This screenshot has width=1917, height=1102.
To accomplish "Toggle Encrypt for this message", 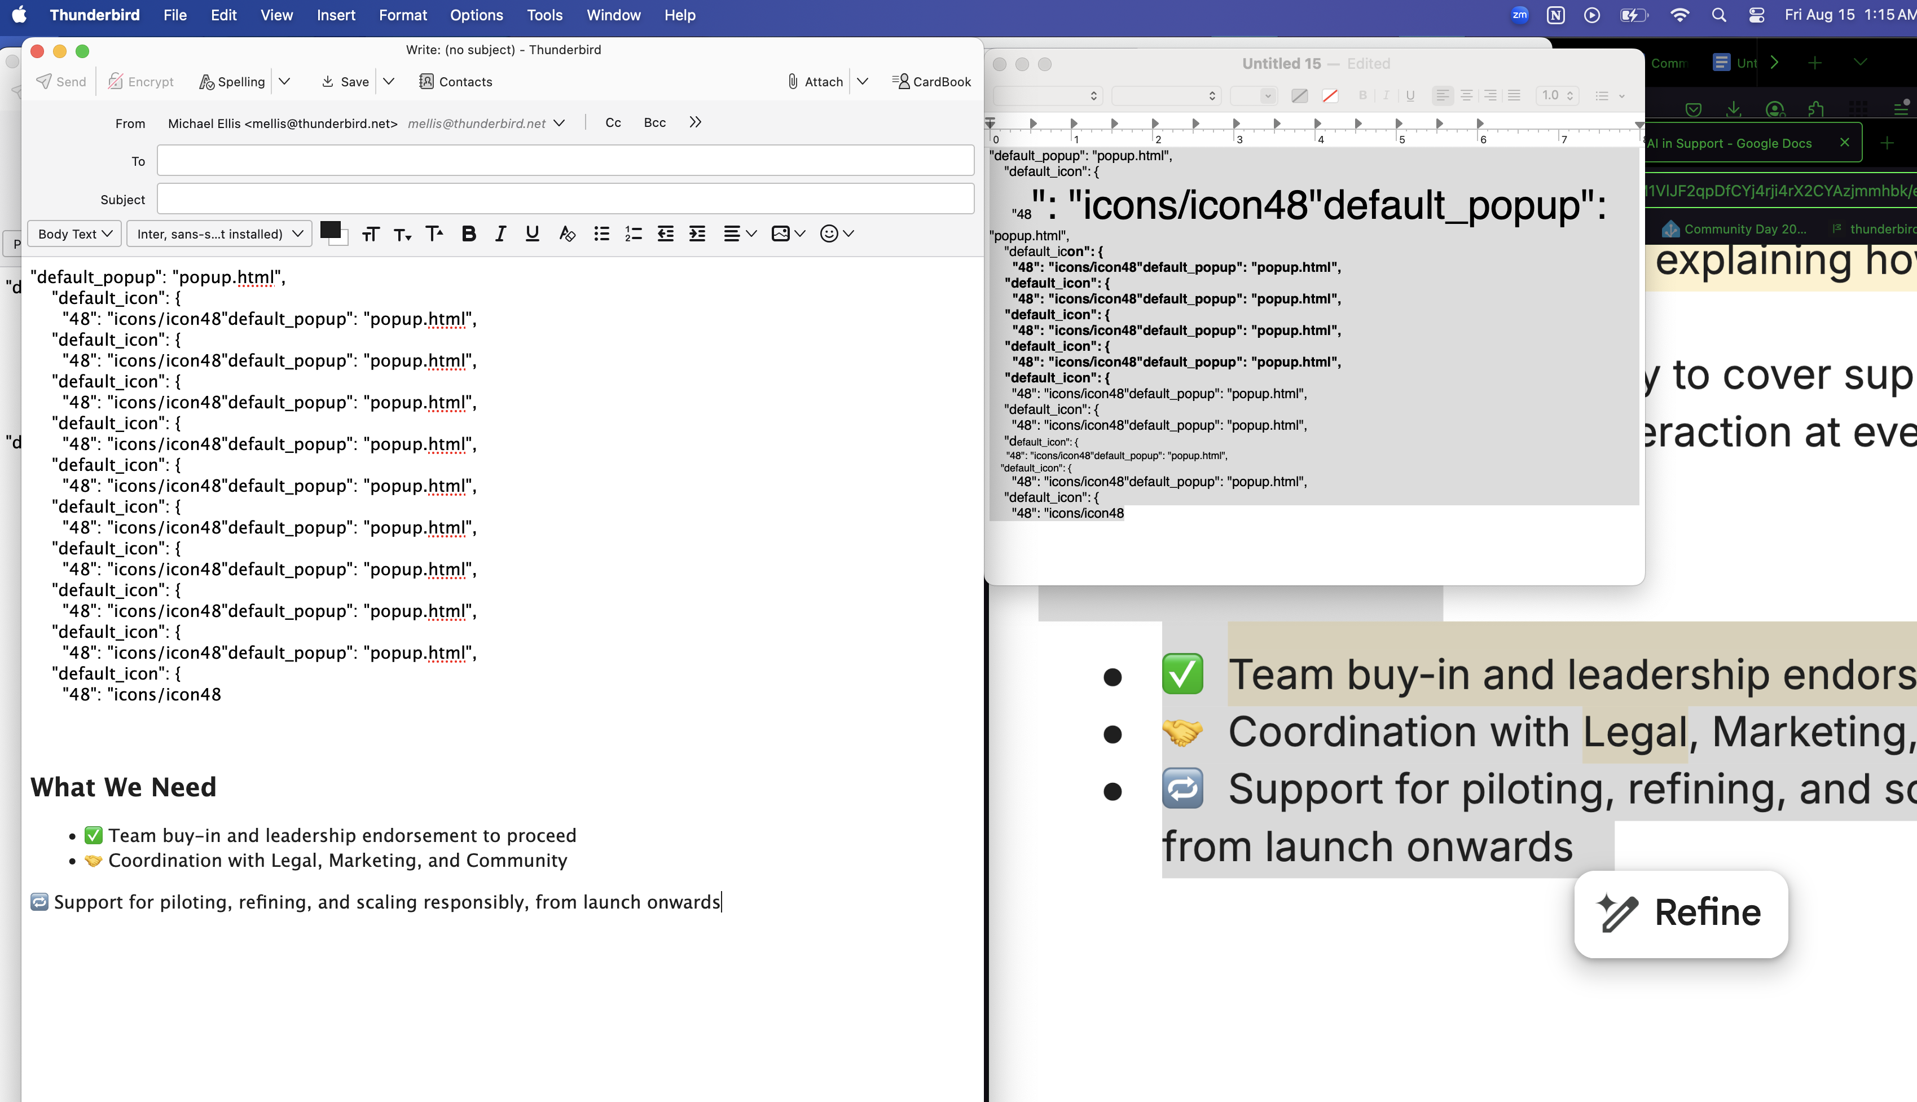I will (141, 82).
